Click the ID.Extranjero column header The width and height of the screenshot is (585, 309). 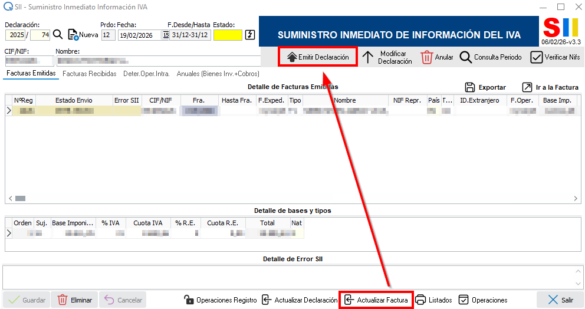pyautogui.click(x=479, y=100)
